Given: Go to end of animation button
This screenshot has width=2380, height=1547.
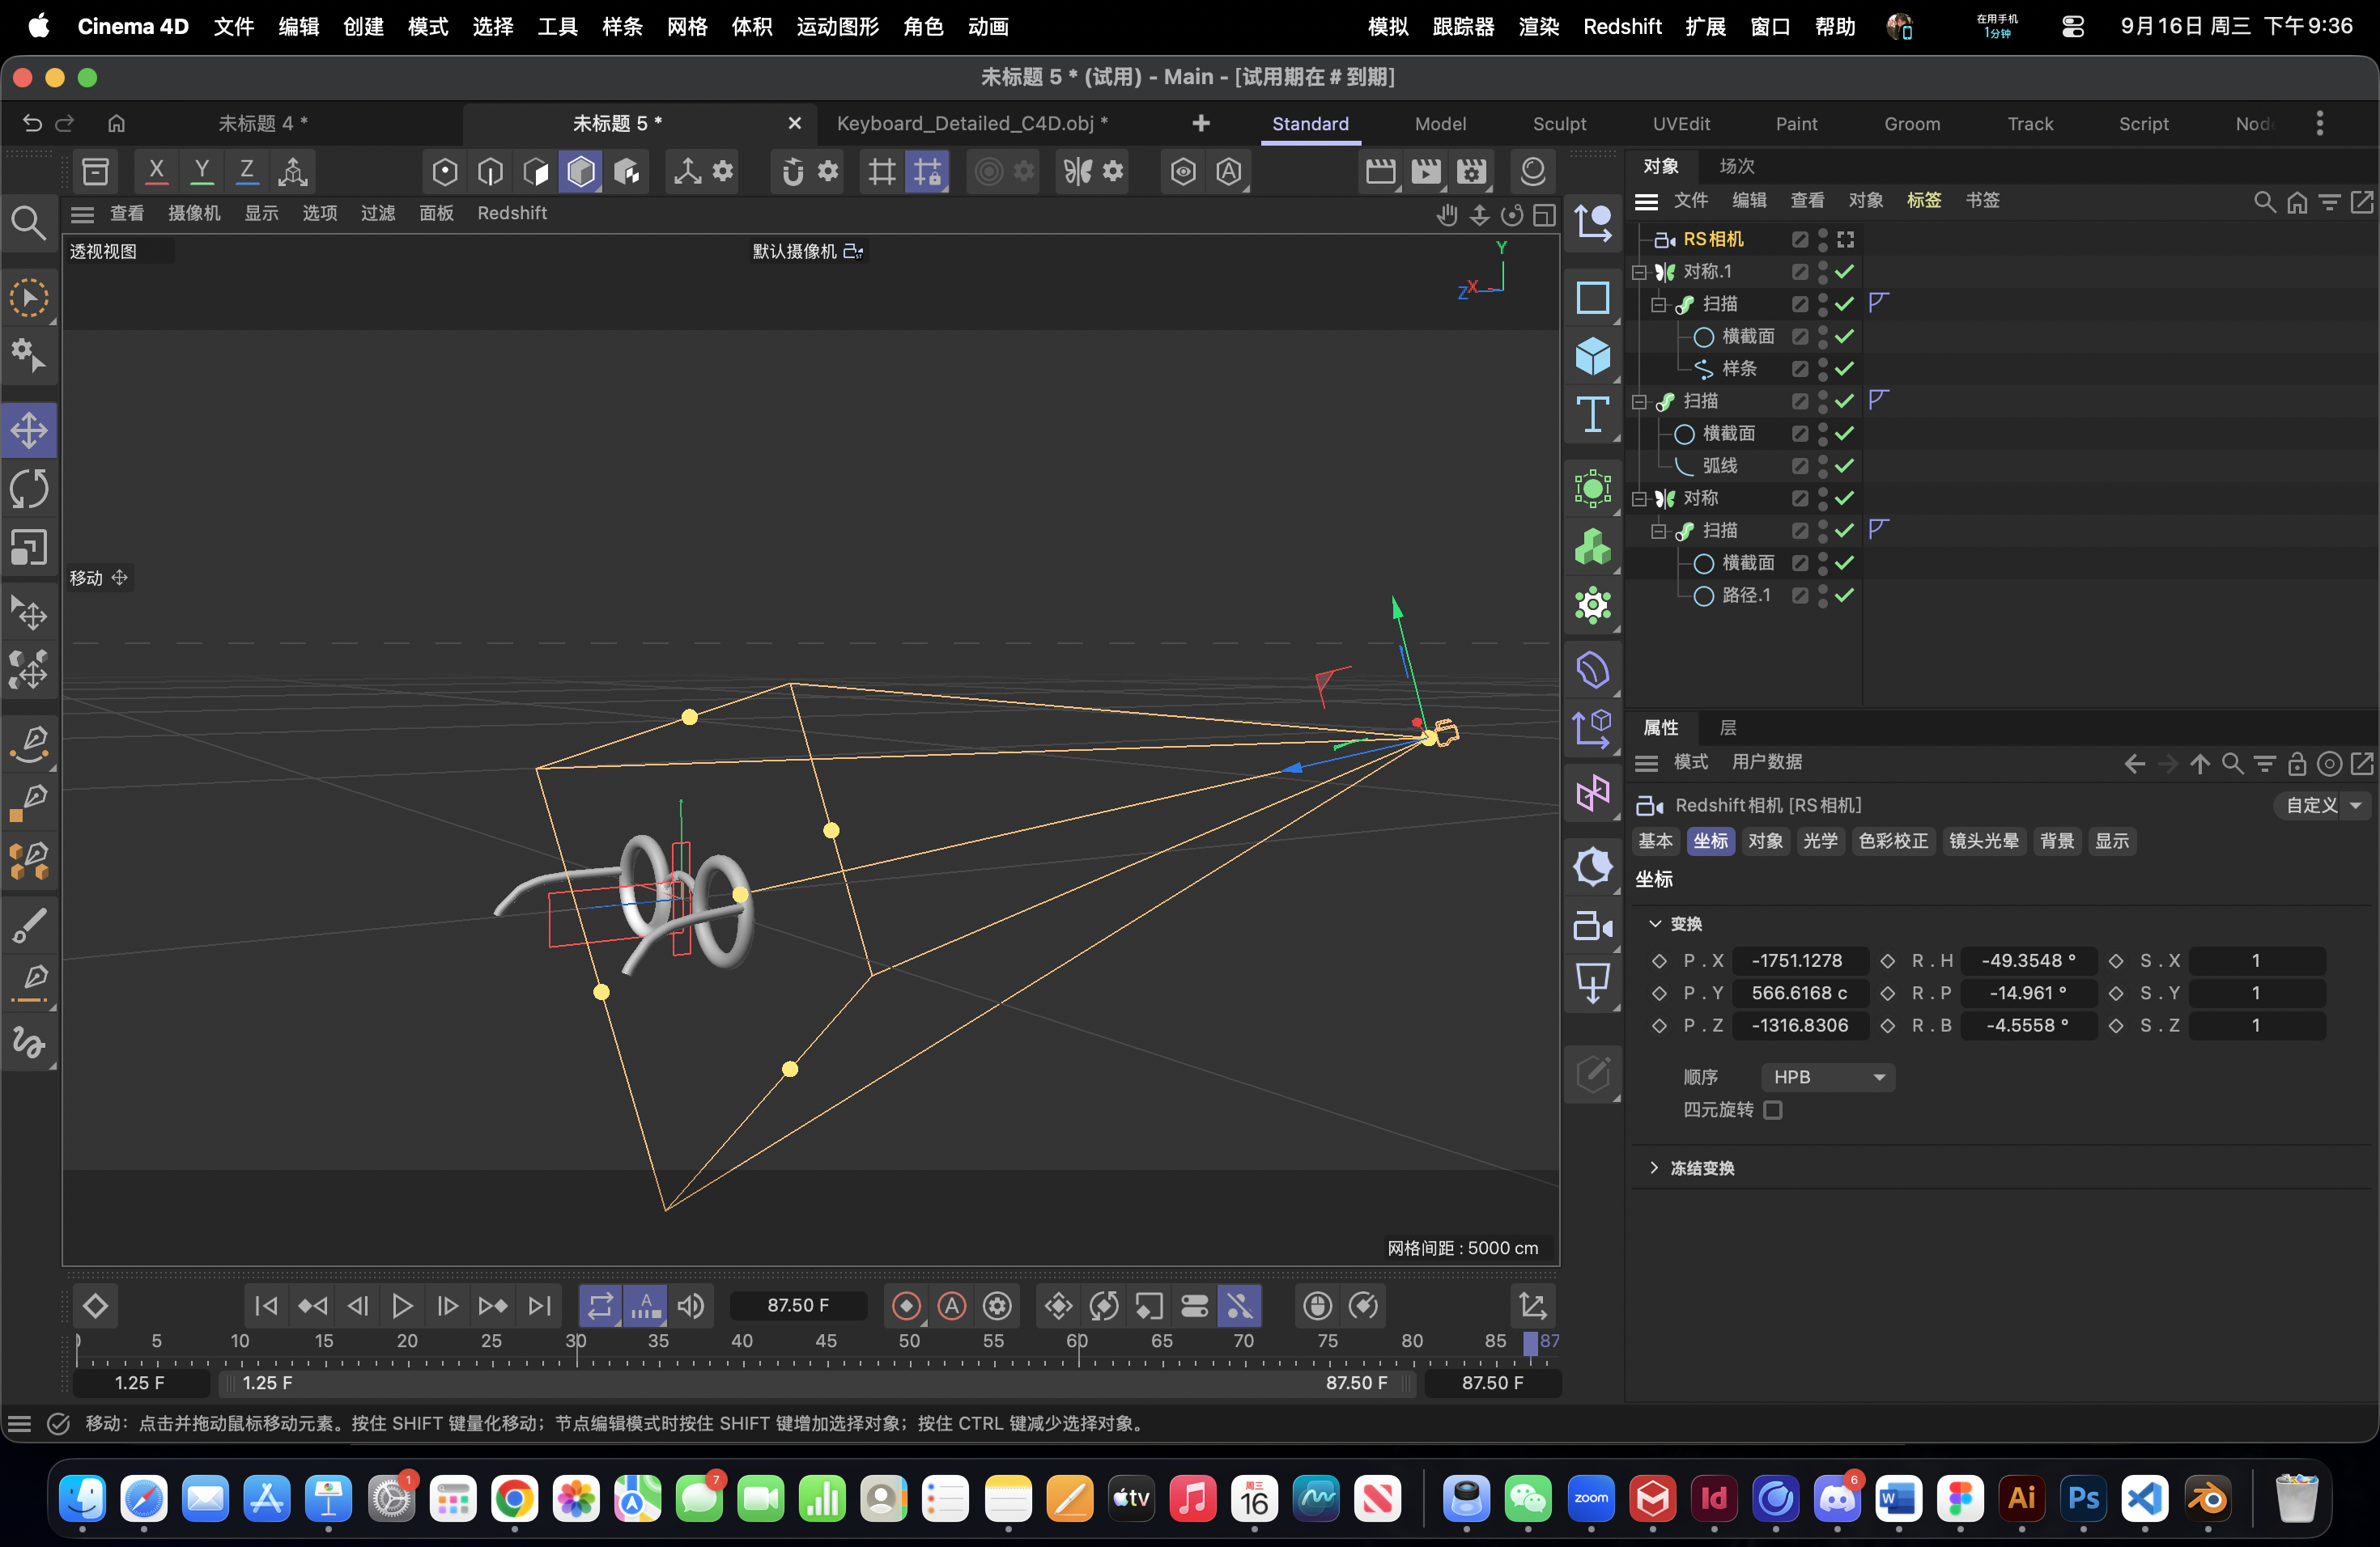Looking at the screenshot, I should pos(539,1305).
